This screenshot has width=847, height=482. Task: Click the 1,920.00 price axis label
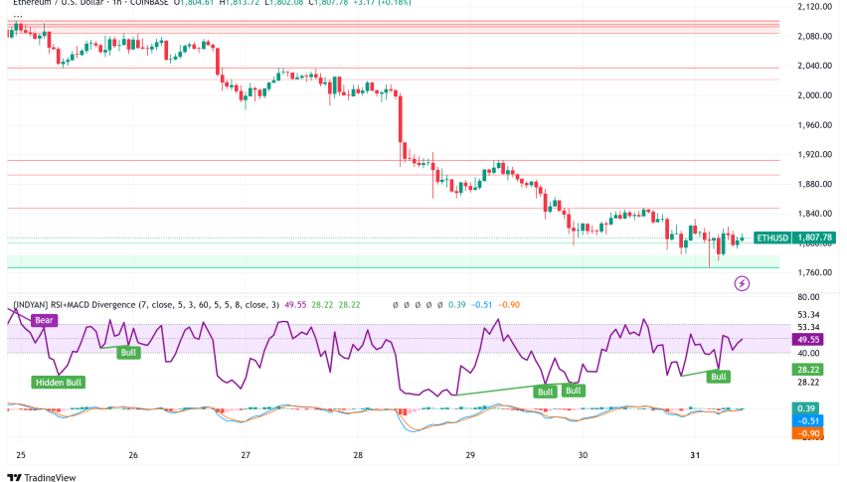point(814,154)
